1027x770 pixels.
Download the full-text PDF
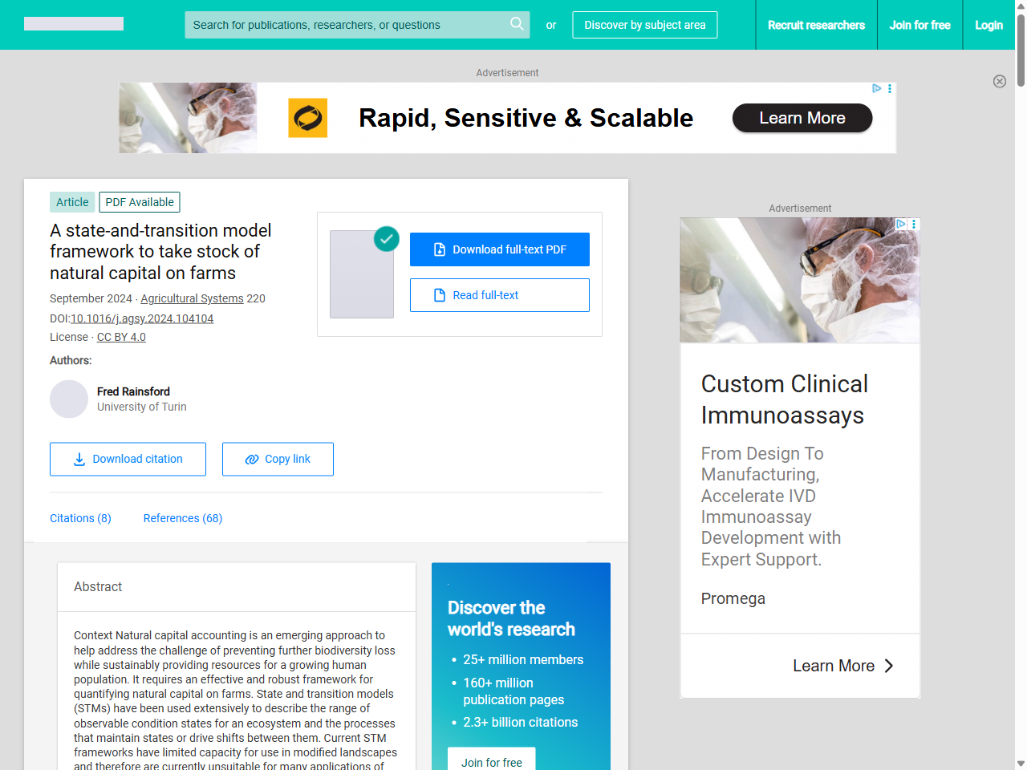tap(500, 249)
